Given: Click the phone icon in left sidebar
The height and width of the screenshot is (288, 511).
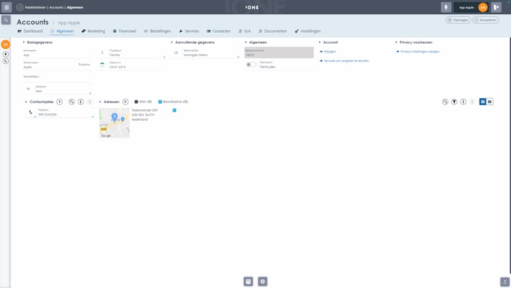Looking at the screenshot, I should click(5, 61).
